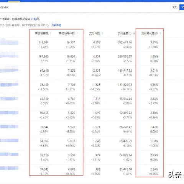Select add-to-cart value 7,220

pos(72,71)
